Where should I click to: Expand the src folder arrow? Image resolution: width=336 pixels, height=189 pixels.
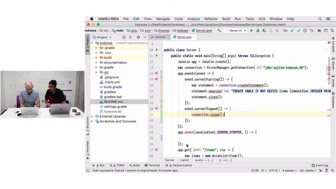tap(97, 72)
